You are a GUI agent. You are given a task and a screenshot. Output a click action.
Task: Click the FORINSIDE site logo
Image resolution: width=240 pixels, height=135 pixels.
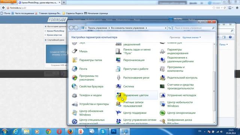click(57, 19)
